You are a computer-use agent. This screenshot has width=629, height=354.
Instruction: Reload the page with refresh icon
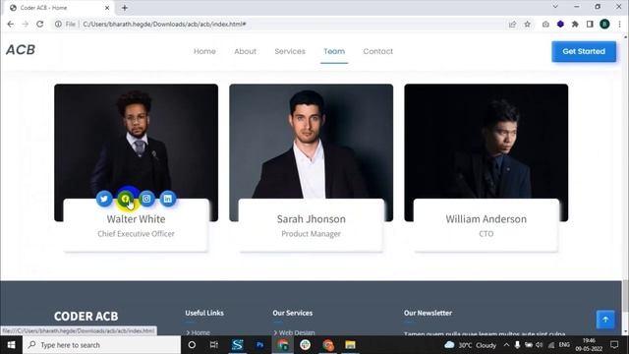[x=39, y=24]
